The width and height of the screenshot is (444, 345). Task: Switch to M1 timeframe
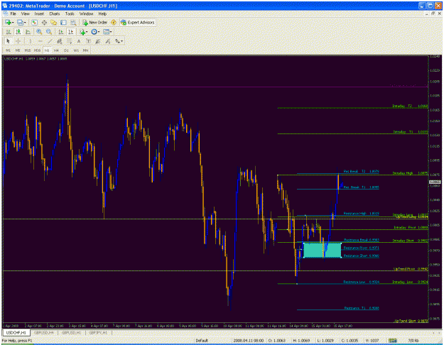(x=8, y=50)
